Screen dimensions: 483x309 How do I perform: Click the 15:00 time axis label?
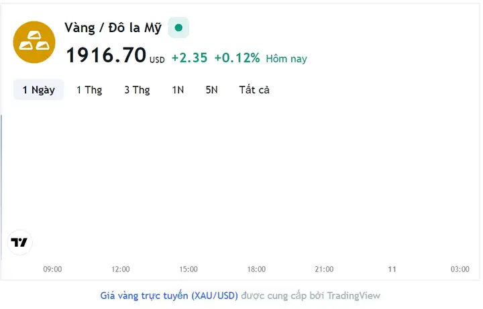tap(189, 269)
